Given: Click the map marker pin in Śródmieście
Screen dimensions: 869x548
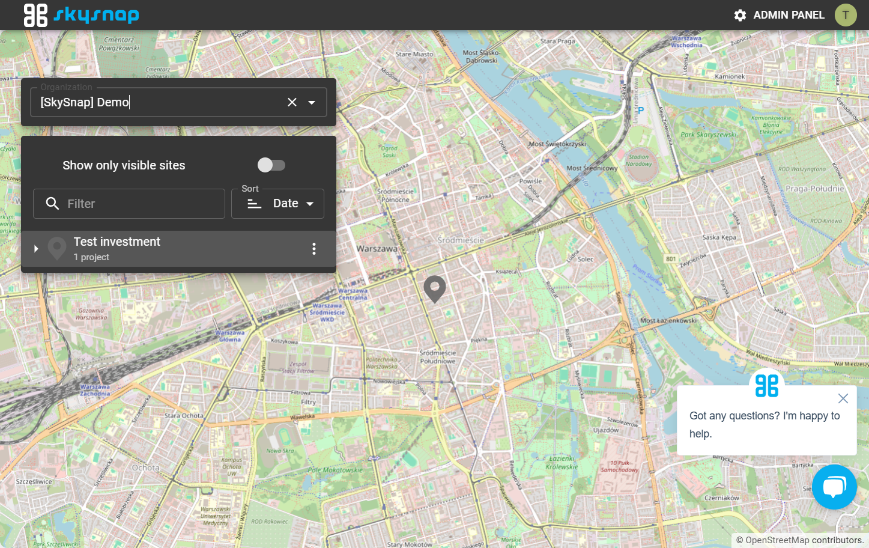Looking at the screenshot, I should tap(435, 289).
